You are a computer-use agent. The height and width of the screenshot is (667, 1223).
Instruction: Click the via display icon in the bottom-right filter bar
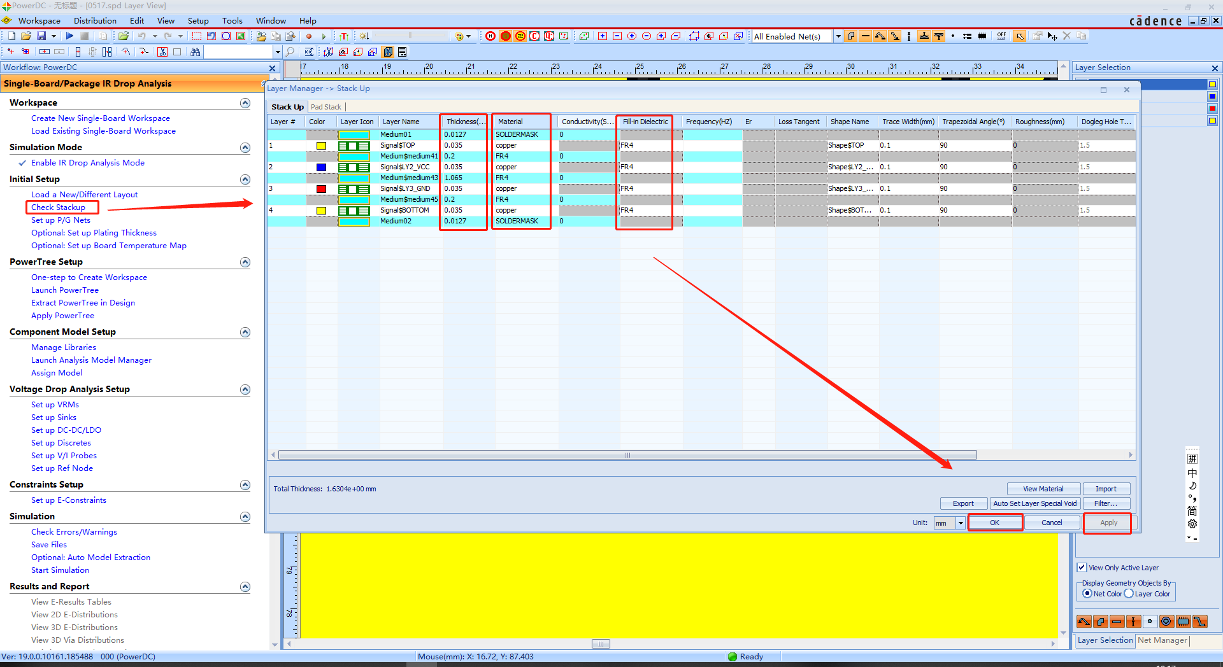coord(1166,621)
